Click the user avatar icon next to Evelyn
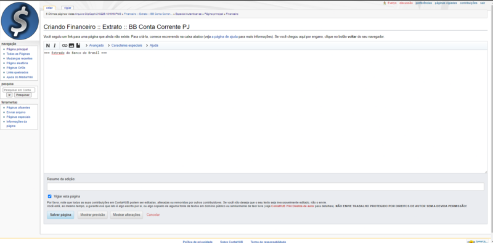 [x=385, y=3]
